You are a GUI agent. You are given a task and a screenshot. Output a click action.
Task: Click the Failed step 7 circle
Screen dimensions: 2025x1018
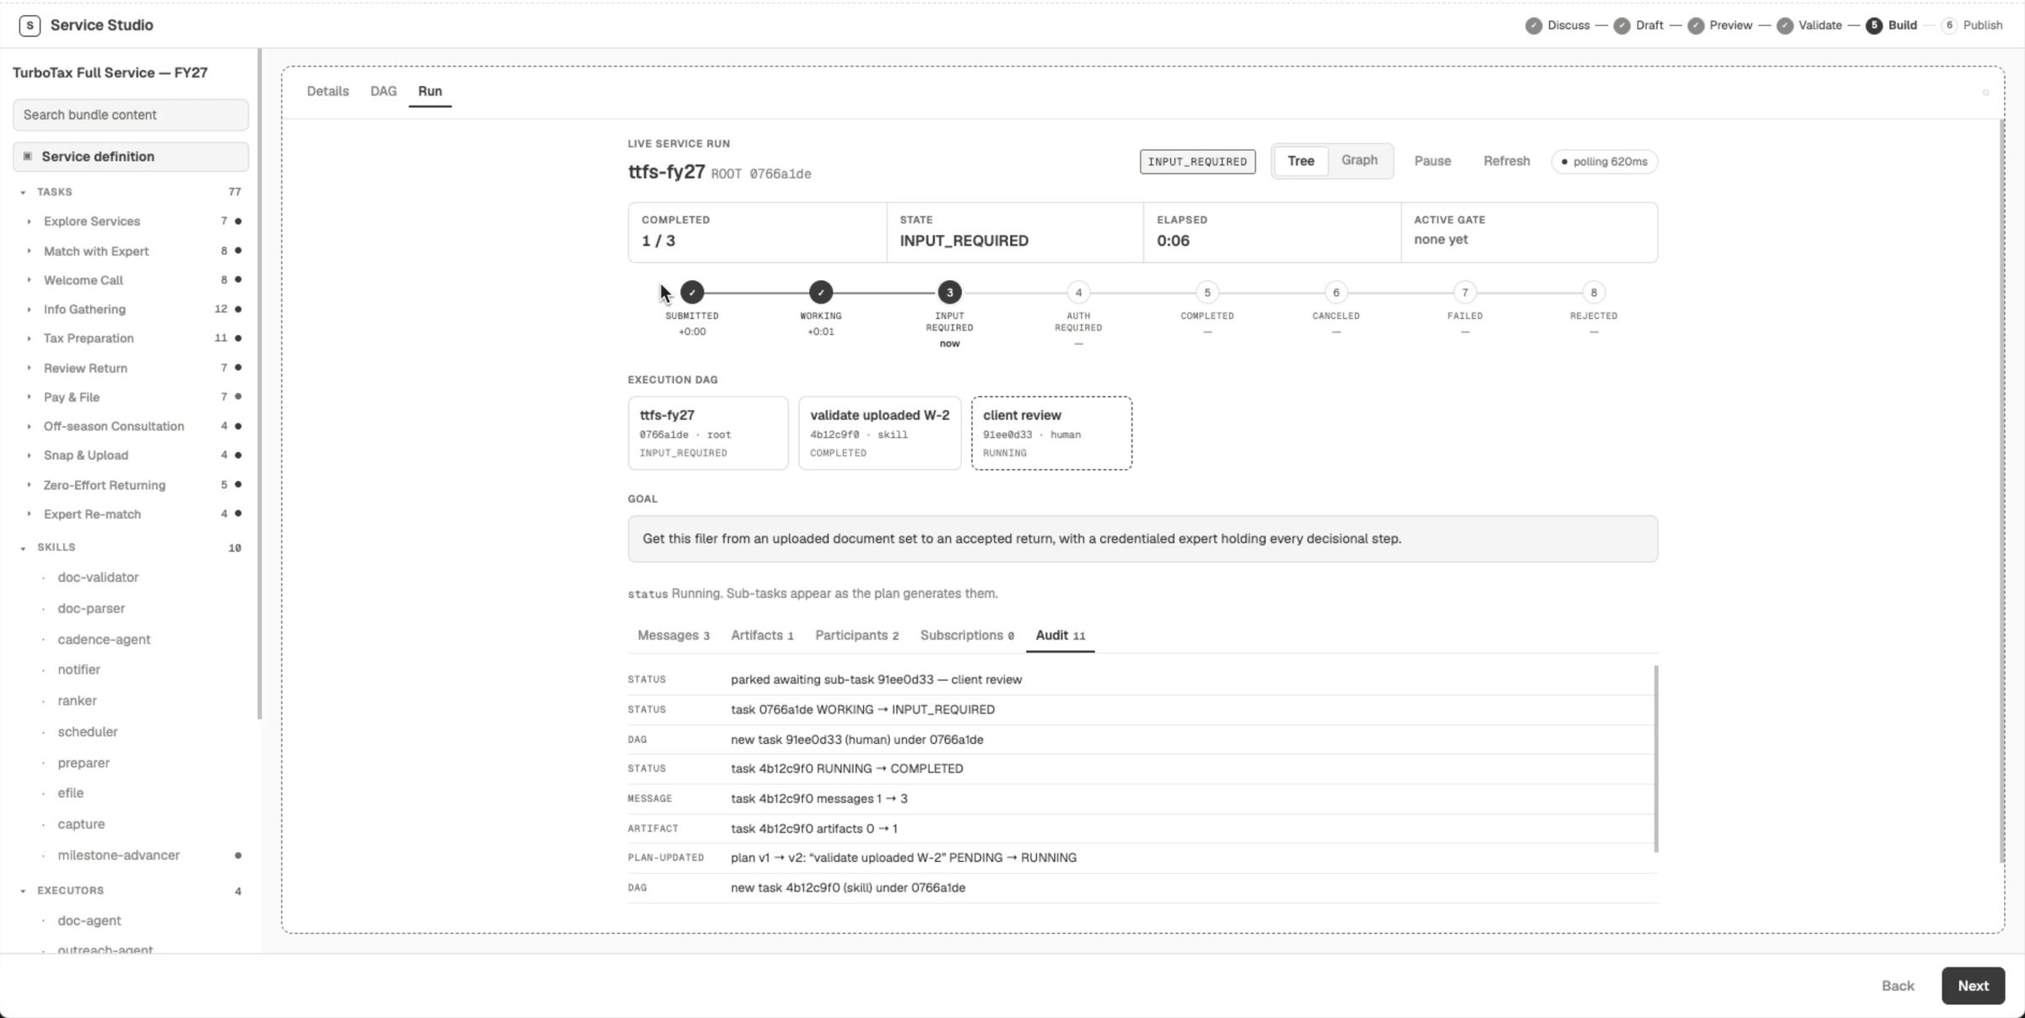[x=1465, y=293]
